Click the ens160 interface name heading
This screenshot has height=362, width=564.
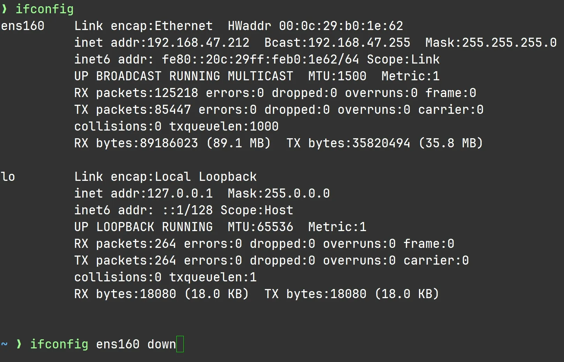click(23, 26)
